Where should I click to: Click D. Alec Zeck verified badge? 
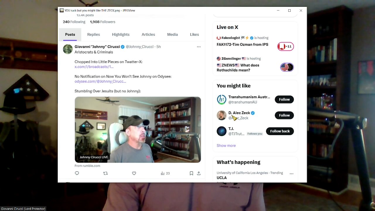[x=253, y=113]
